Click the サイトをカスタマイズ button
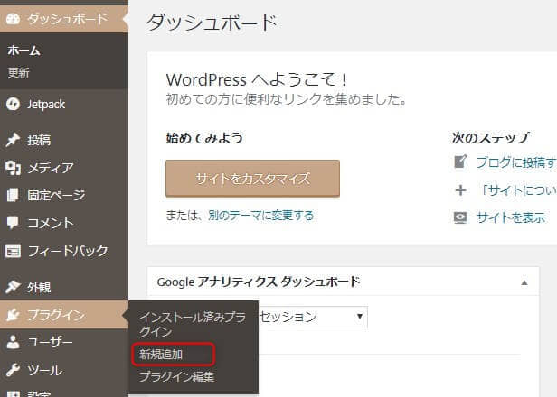 [252, 179]
